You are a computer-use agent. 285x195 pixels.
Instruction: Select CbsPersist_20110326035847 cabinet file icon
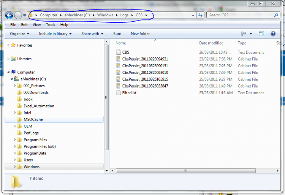click(x=118, y=86)
